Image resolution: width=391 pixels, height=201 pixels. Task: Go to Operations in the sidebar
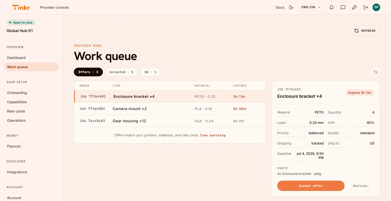pyautogui.click(x=31, y=120)
